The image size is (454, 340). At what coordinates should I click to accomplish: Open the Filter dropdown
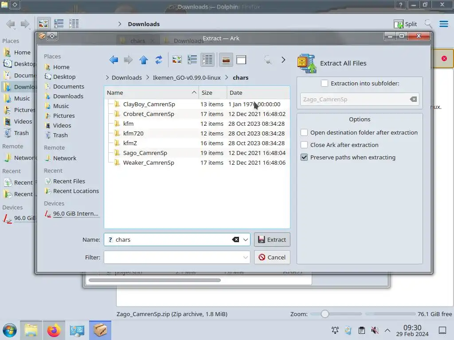tap(246, 257)
